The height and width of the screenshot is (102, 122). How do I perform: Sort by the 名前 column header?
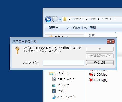click(x=92, y=36)
